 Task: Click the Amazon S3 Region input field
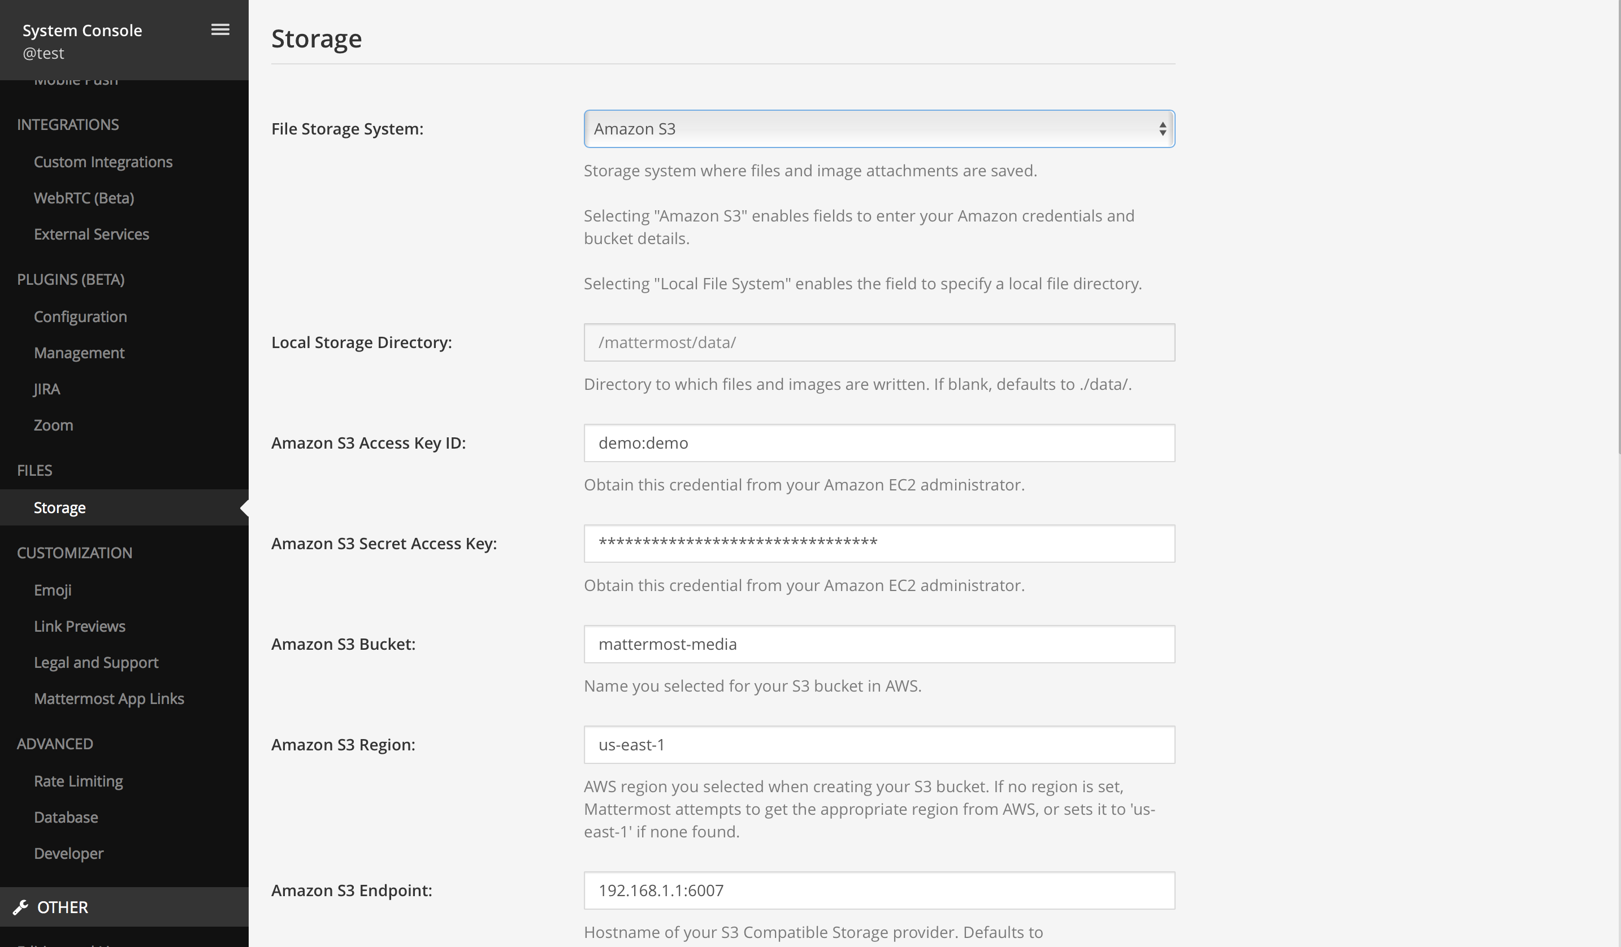878,744
